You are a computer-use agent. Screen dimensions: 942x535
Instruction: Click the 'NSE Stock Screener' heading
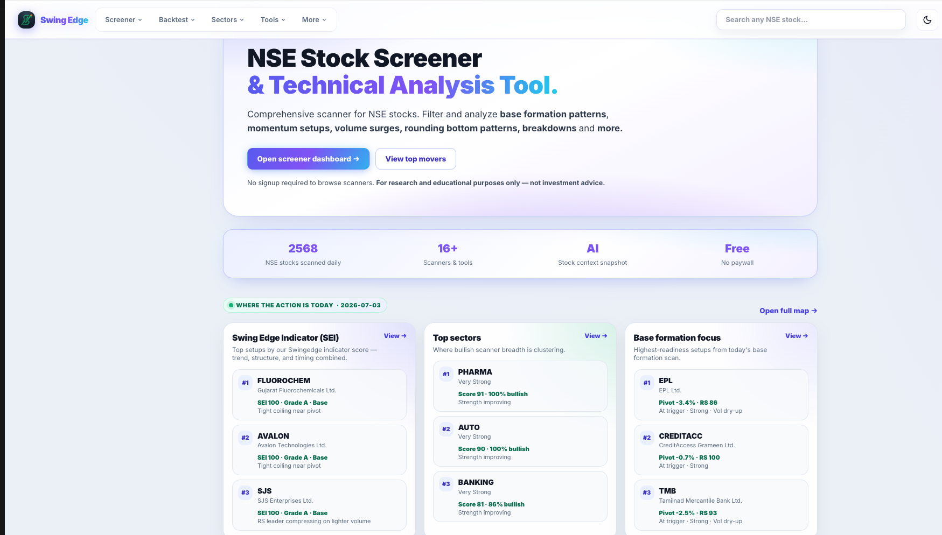point(365,58)
